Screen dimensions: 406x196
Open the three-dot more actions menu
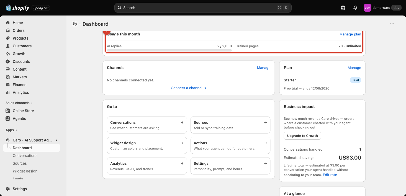coord(392,24)
